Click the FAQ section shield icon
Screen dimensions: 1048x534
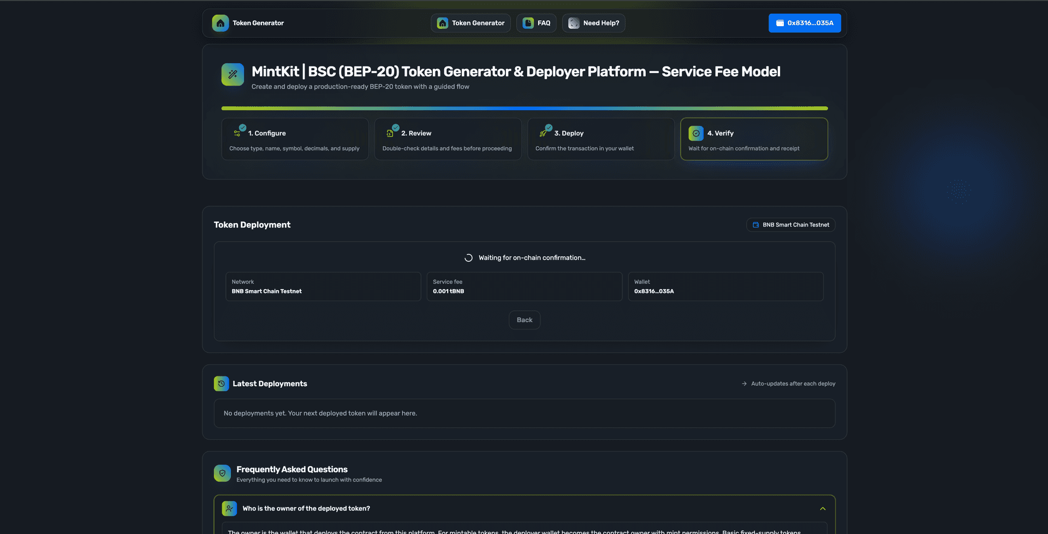[222, 473]
